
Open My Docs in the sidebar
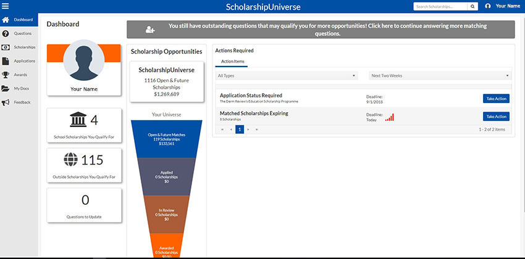tap(19, 89)
